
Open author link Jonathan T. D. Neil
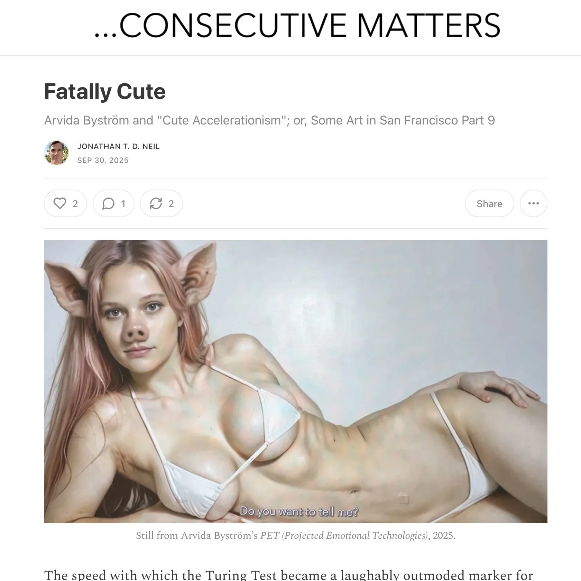tap(119, 147)
